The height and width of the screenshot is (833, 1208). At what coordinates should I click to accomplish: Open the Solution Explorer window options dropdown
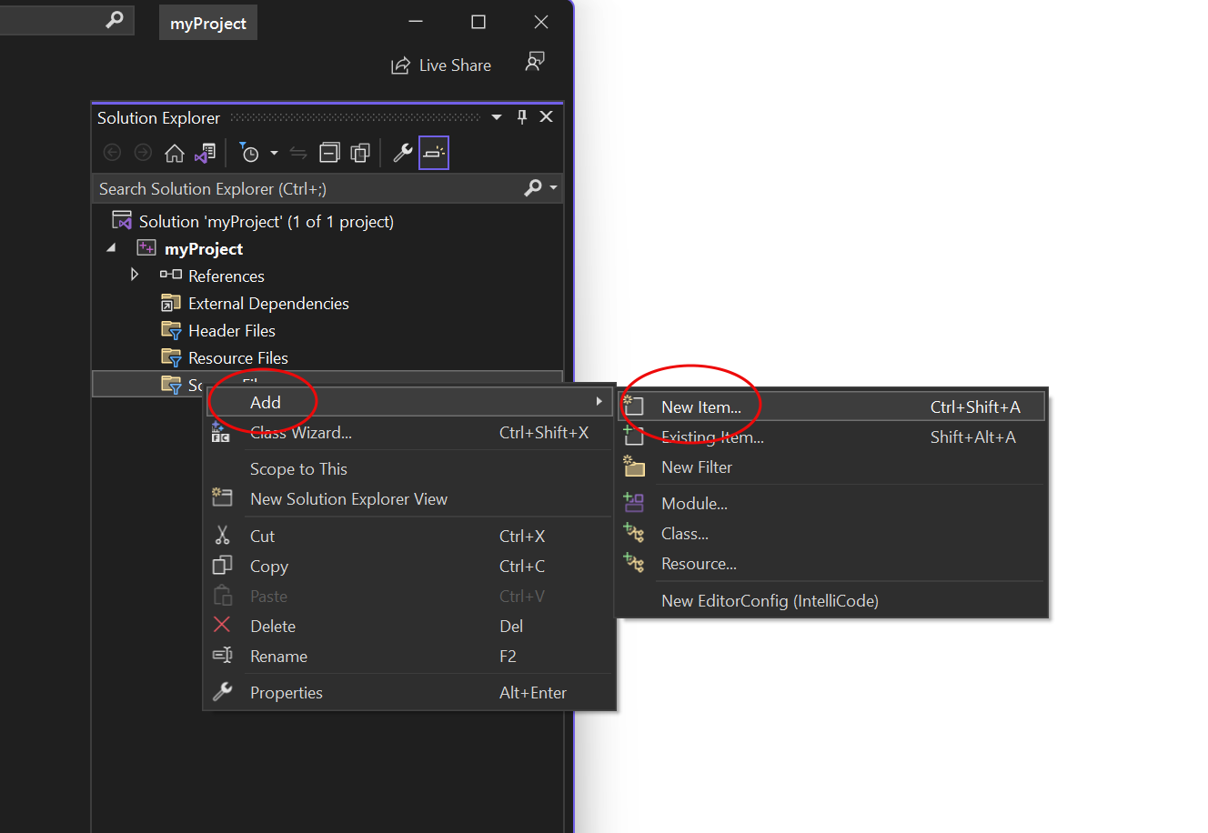coord(497,117)
